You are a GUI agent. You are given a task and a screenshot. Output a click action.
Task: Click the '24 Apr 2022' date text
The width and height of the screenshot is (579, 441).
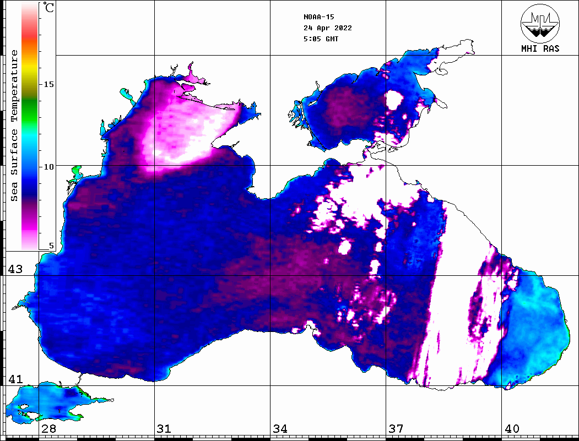[328, 28]
